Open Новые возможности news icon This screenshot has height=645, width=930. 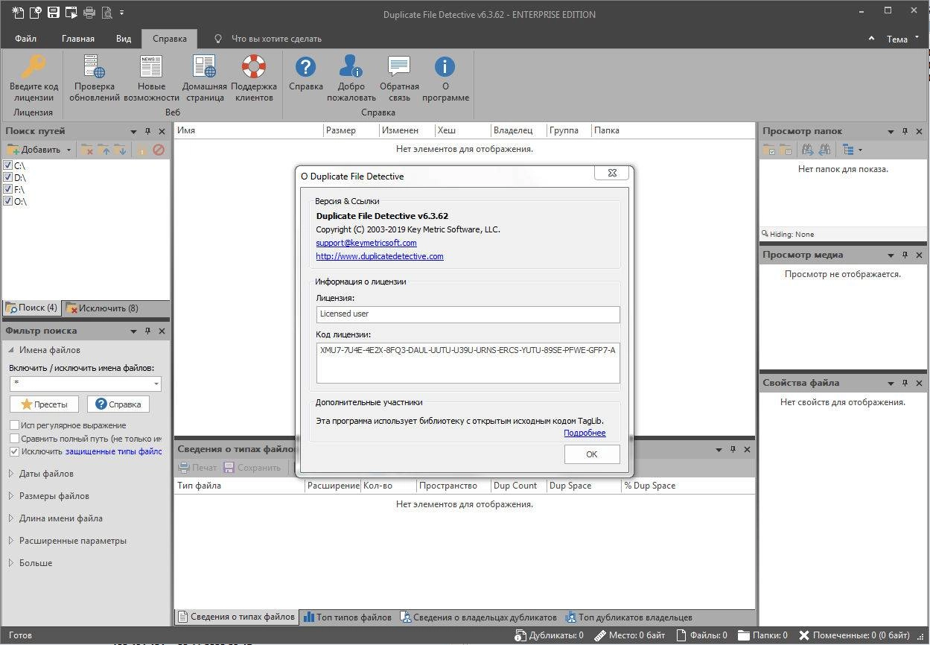point(151,66)
